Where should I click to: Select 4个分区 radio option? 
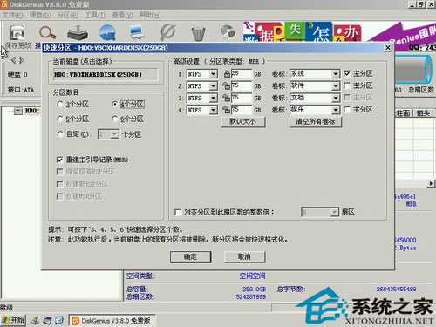tap(115, 104)
